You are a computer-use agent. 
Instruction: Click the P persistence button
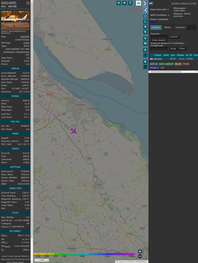click(x=145, y=50)
